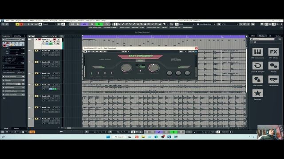The height and width of the screenshot is (159, 284).
Task: Click the purple cycle range in ruler
Action: tap(164, 37)
